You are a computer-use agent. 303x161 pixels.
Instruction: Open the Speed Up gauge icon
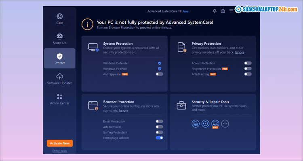point(59,36)
